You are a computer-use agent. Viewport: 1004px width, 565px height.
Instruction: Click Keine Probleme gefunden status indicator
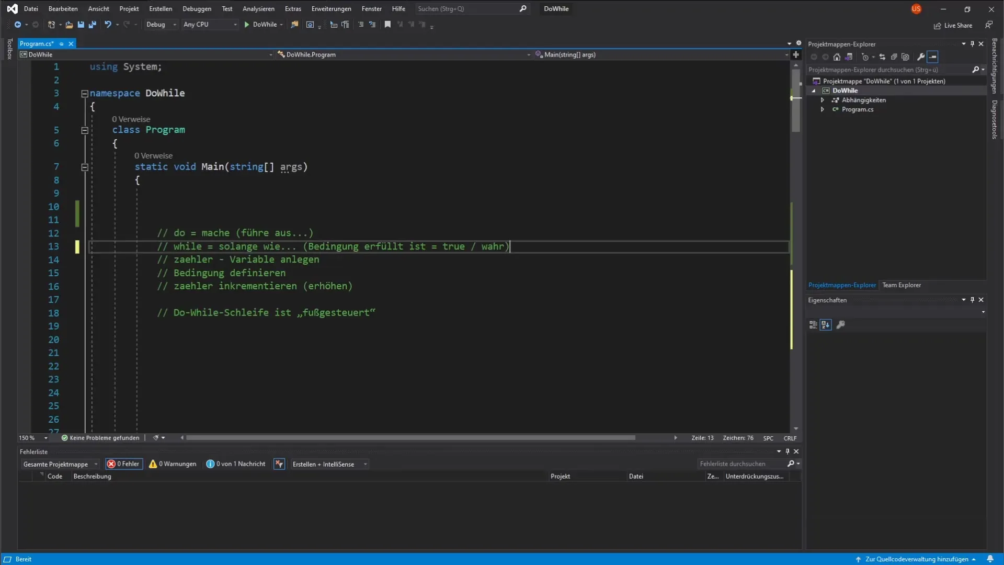[x=100, y=438]
